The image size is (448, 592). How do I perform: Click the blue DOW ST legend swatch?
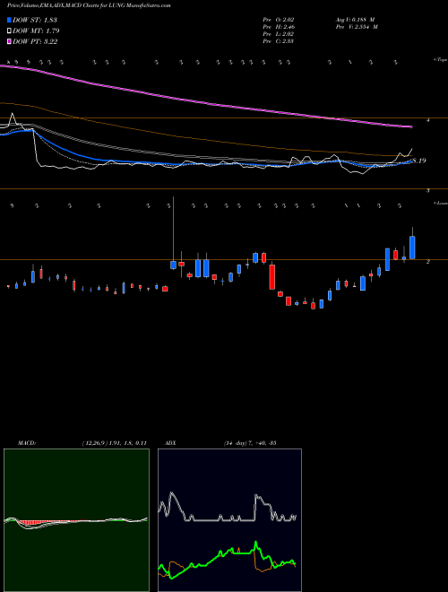[x=9, y=20]
